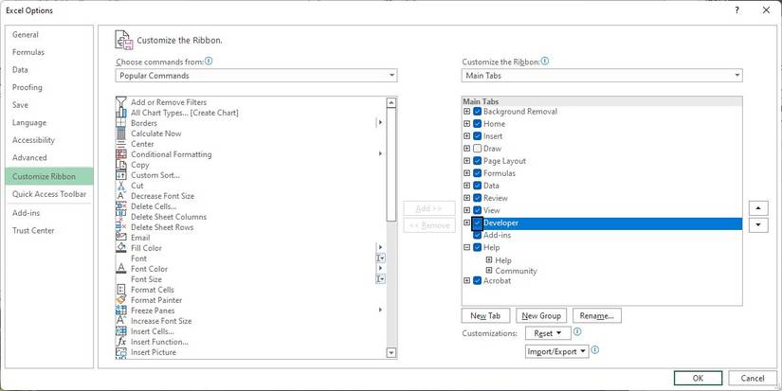Toggle the Developer tab checkbox
This screenshot has width=782, height=391.
(478, 223)
